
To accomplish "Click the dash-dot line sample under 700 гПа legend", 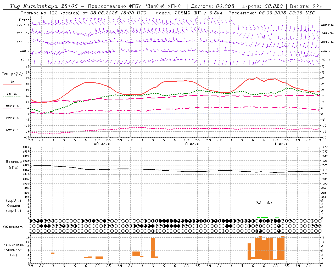I will tap(12, 121).
